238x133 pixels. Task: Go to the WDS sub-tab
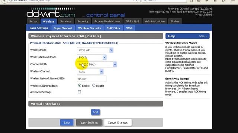pos(129,28)
